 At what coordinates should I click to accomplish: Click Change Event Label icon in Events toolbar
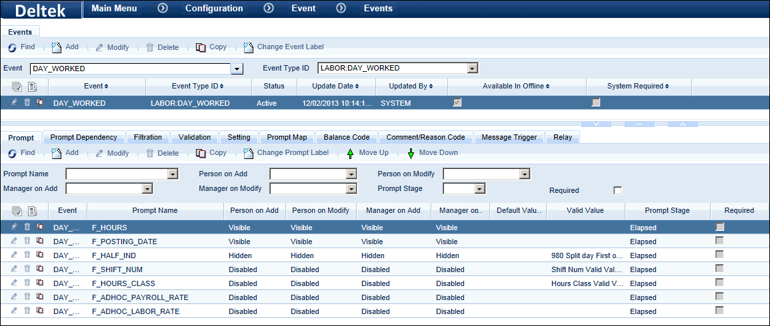249,47
